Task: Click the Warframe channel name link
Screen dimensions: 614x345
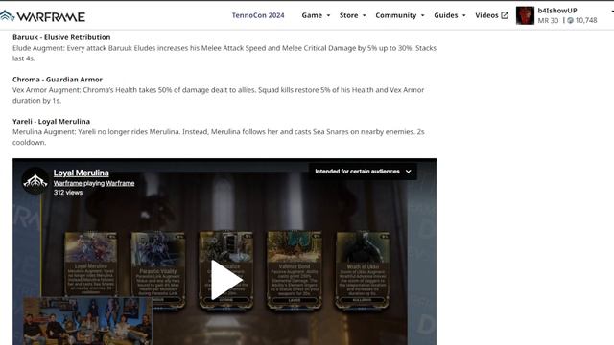Action: pyautogui.click(x=67, y=183)
